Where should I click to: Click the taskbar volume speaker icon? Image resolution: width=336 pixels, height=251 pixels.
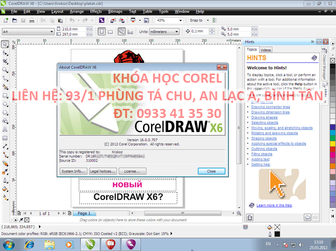click(x=301, y=244)
